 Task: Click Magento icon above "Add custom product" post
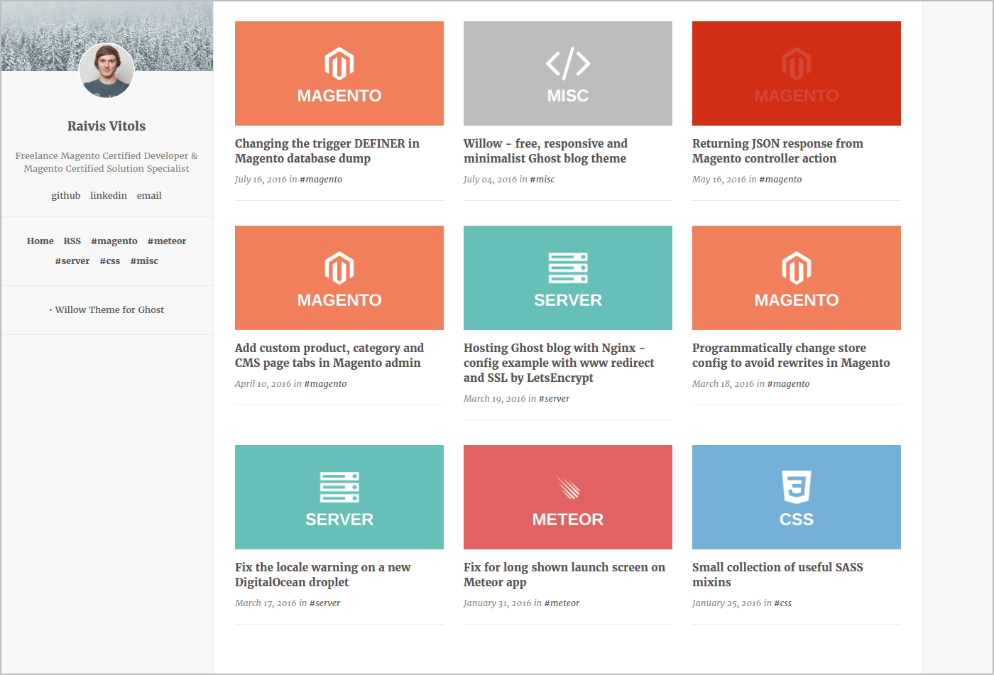tap(339, 268)
